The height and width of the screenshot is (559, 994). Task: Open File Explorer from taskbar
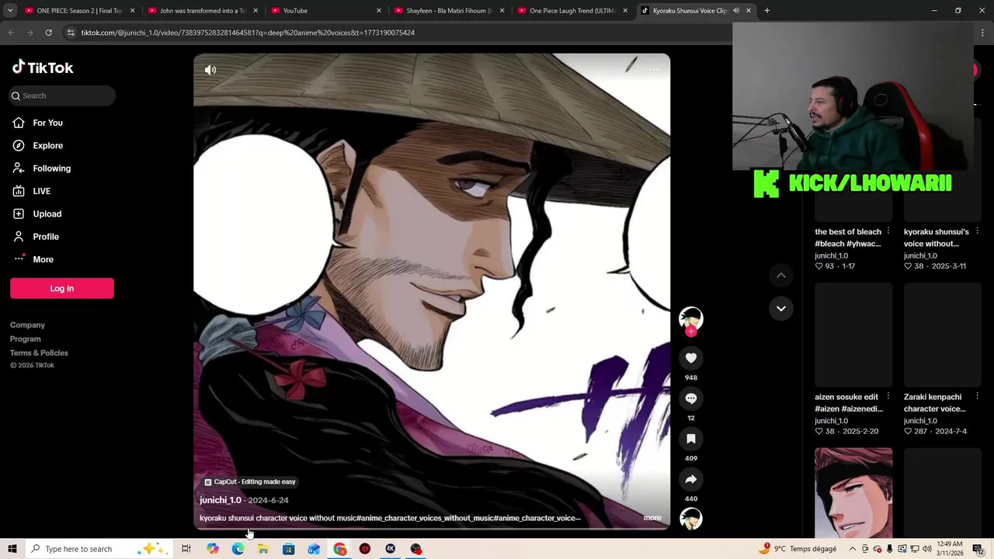263,549
